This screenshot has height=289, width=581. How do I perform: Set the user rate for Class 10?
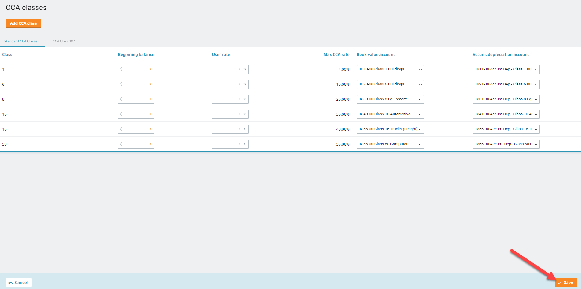[230, 114]
